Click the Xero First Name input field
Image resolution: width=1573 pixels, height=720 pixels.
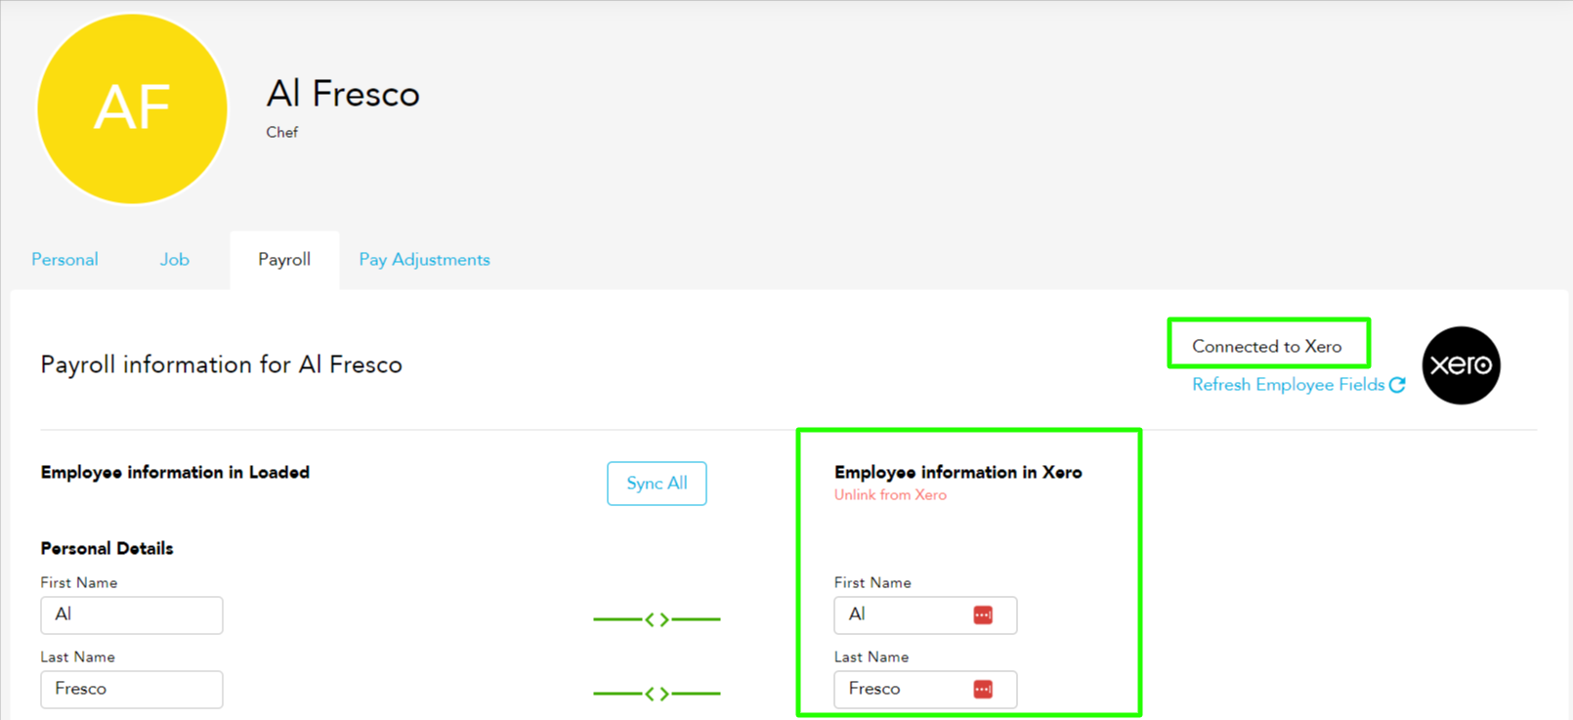click(925, 615)
